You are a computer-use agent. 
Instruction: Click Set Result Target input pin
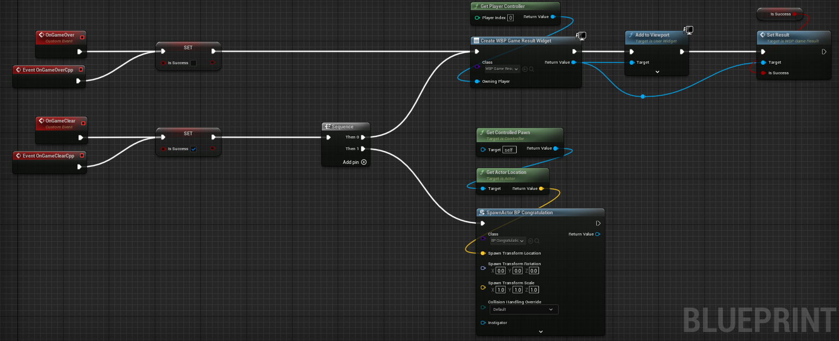(763, 62)
